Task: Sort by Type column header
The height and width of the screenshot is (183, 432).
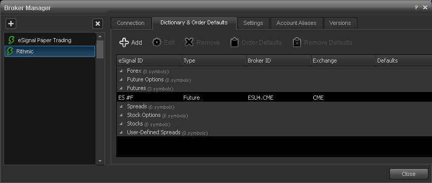Action: click(214, 60)
